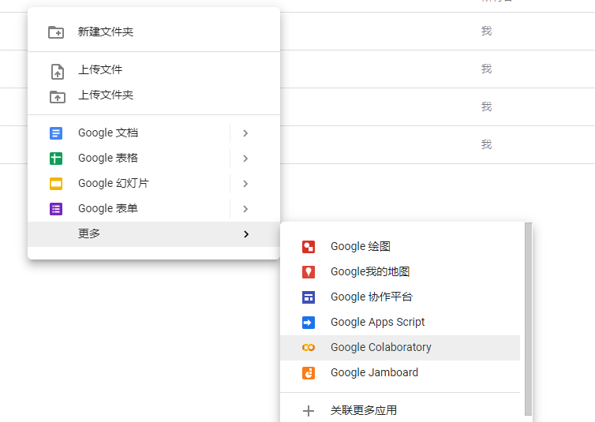Choose 上传文件 menu entry
595x422 pixels.
pyautogui.click(x=154, y=70)
